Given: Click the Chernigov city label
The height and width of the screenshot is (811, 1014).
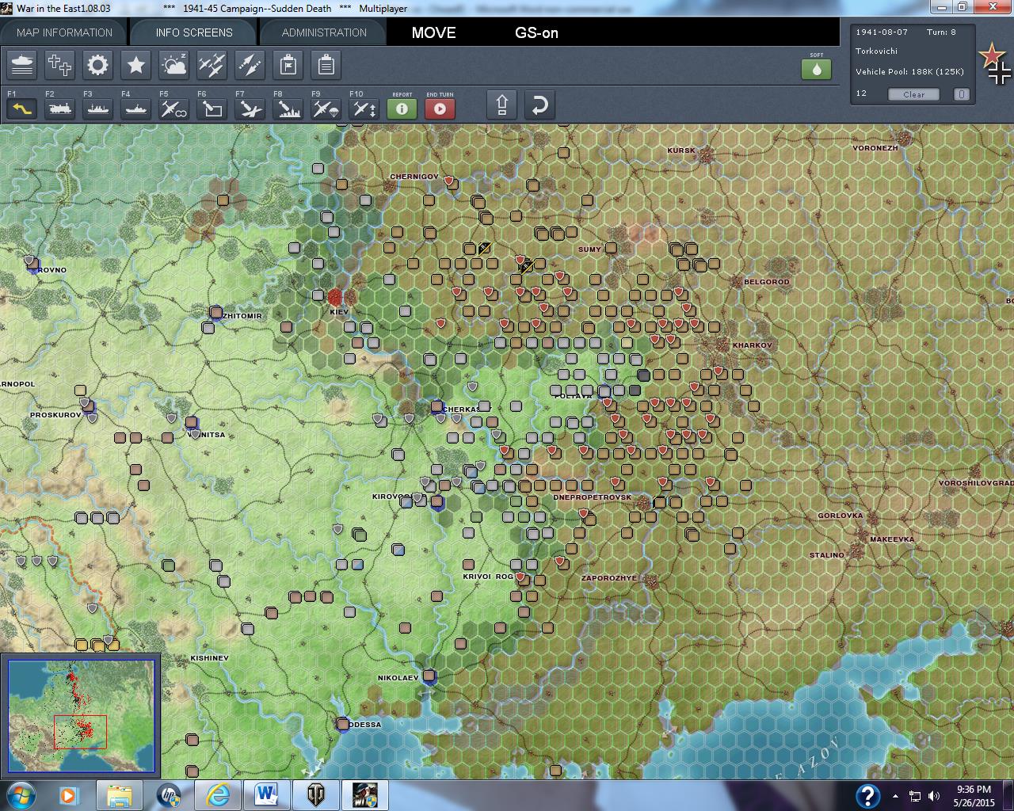Looking at the screenshot, I should 414,177.
